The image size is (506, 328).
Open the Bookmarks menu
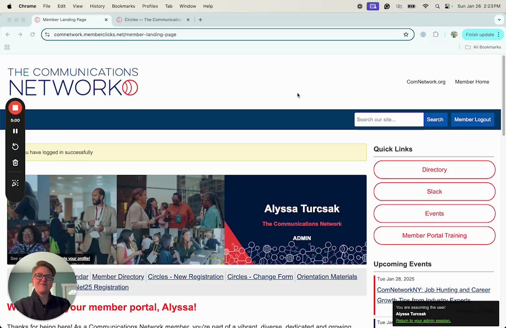(124, 6)
